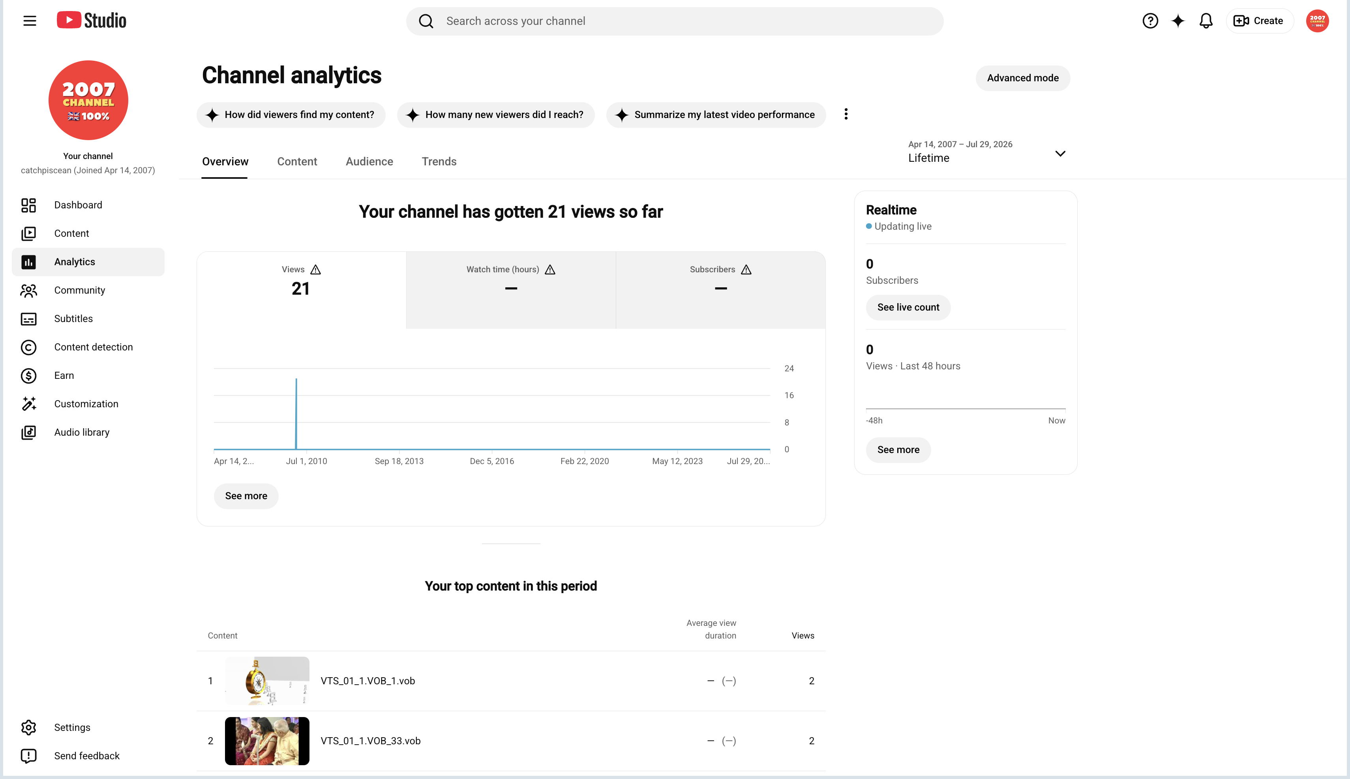Click the Dashboard grid icon

tap(28, 205)
